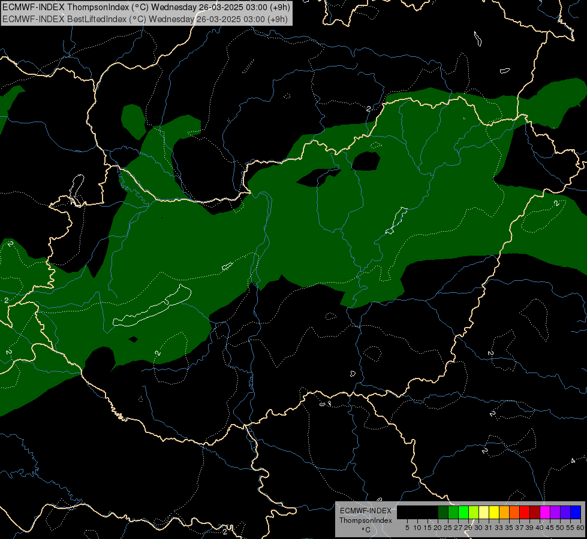Screen dimensions: 587x539
Task: Click the legend scale value 25
Action: [x=448, y=528]
